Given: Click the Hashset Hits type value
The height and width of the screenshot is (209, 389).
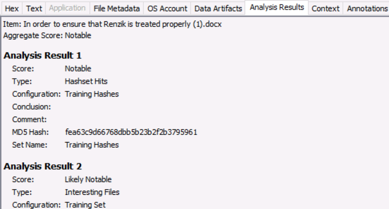Looking at the screenshot, I should coord(86,81).
